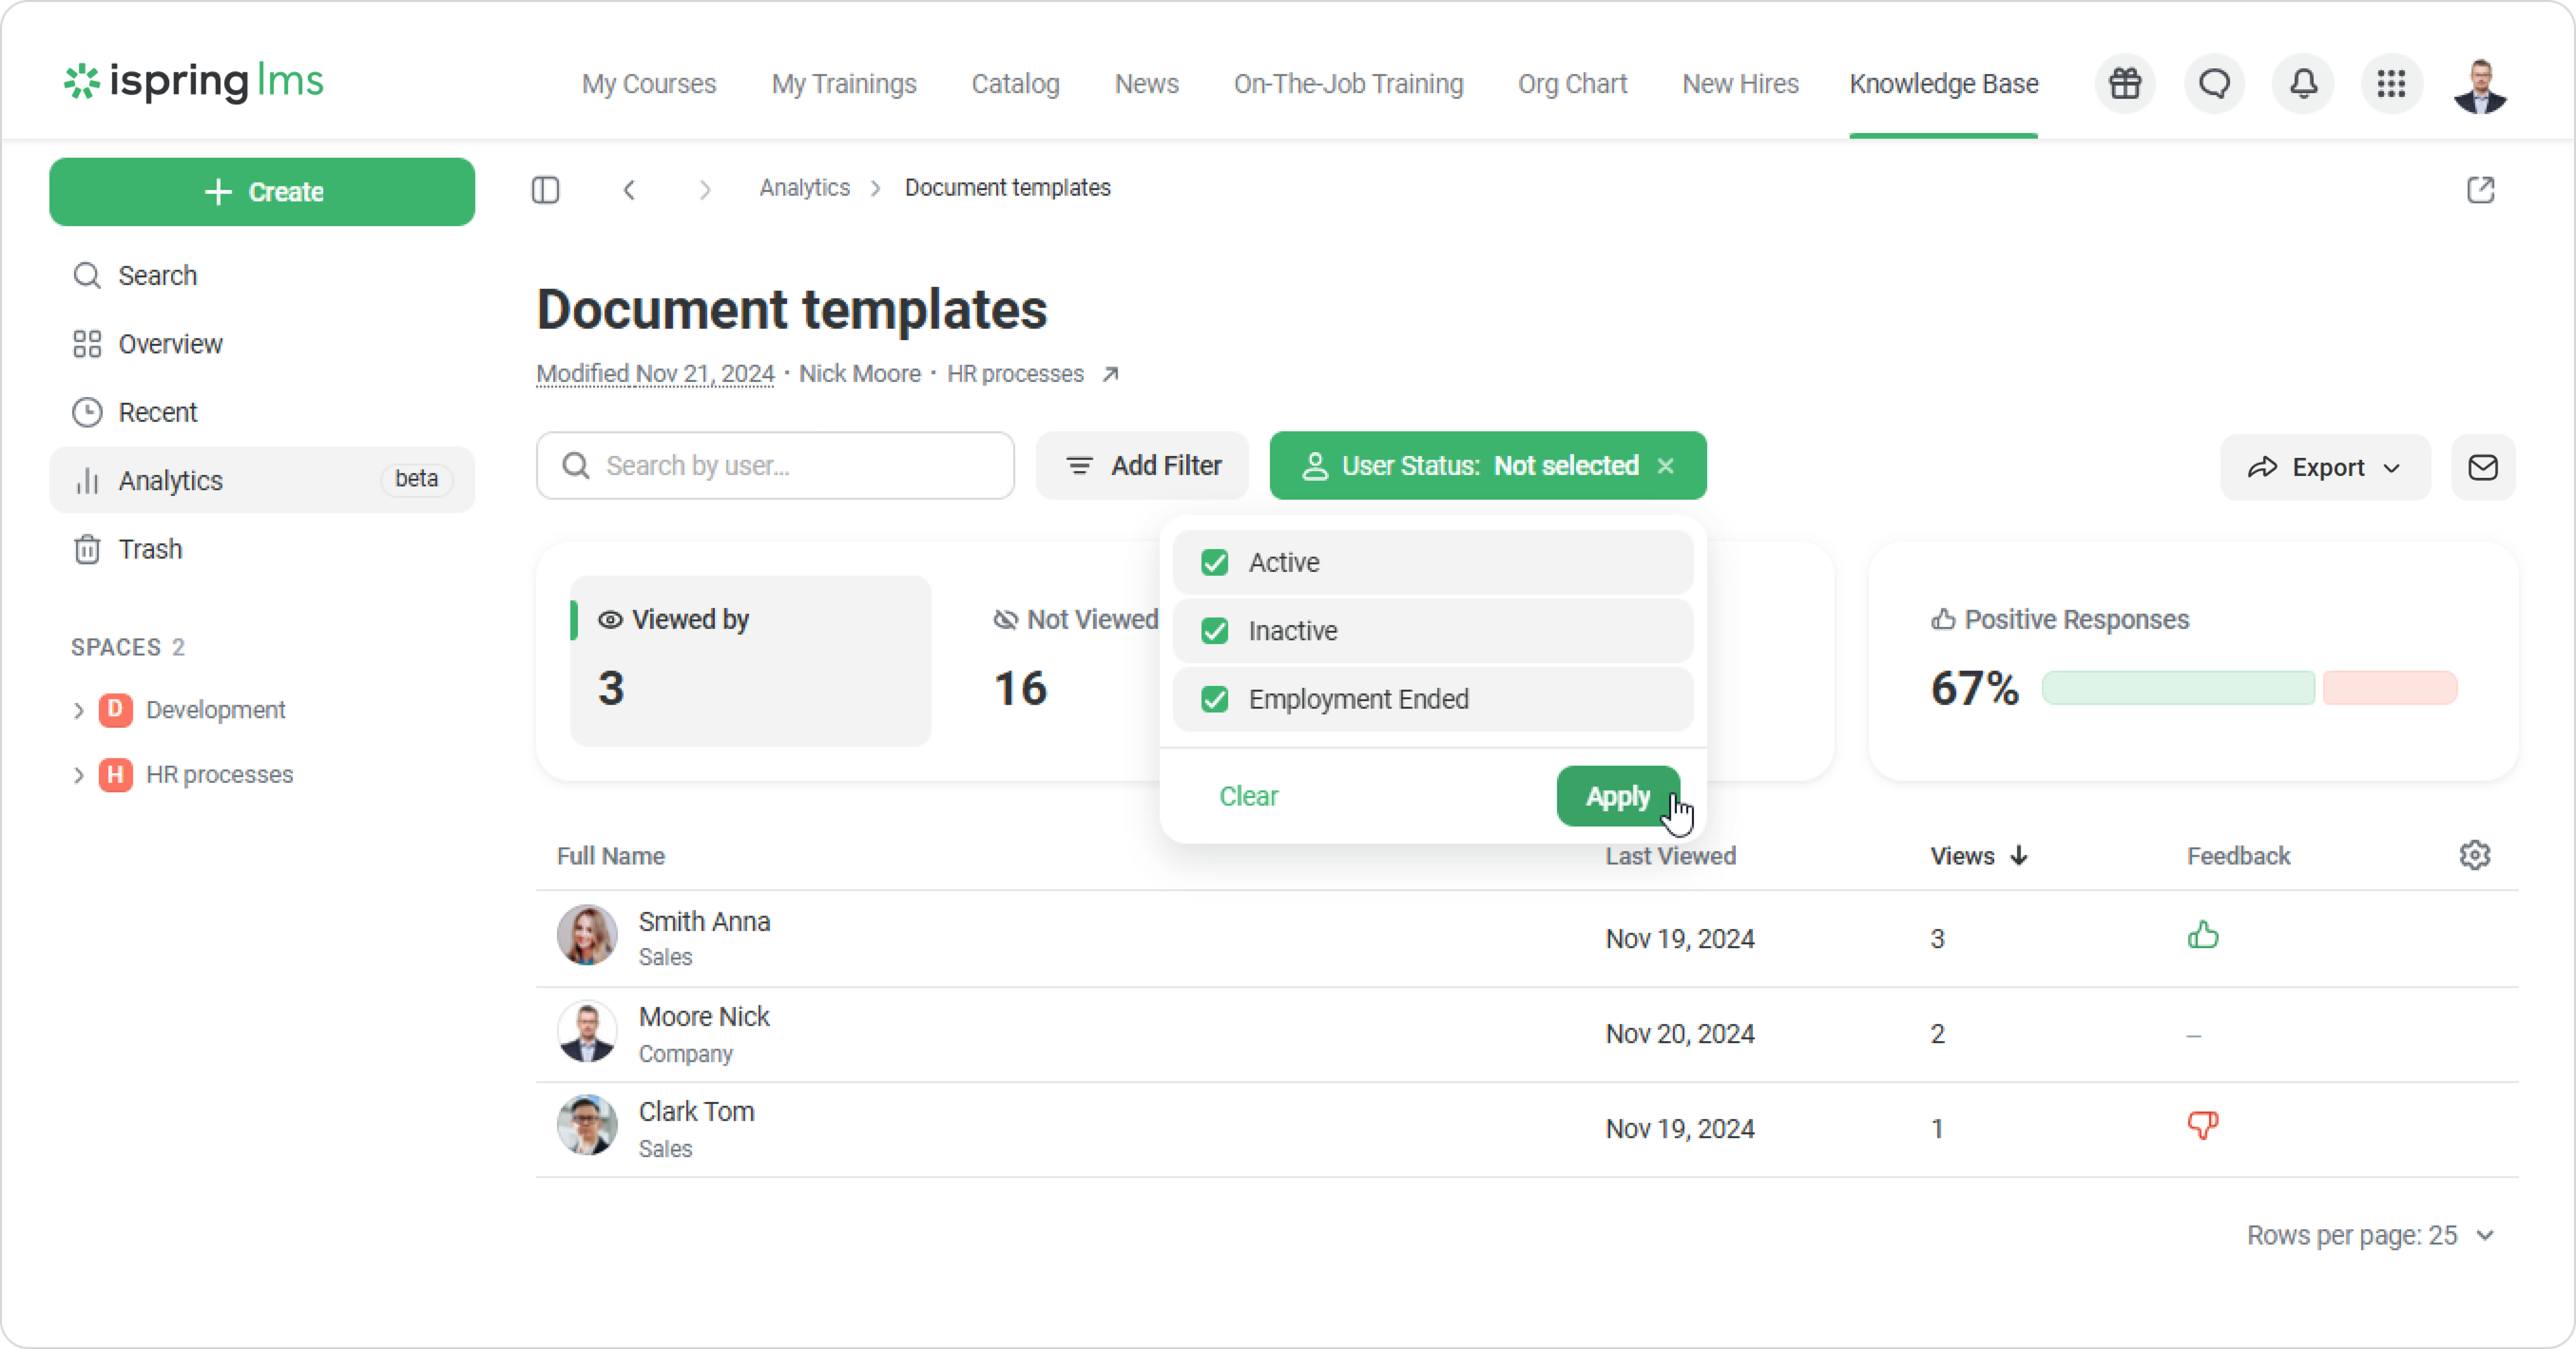Open the apps grid menu

tap(2391, 84)
